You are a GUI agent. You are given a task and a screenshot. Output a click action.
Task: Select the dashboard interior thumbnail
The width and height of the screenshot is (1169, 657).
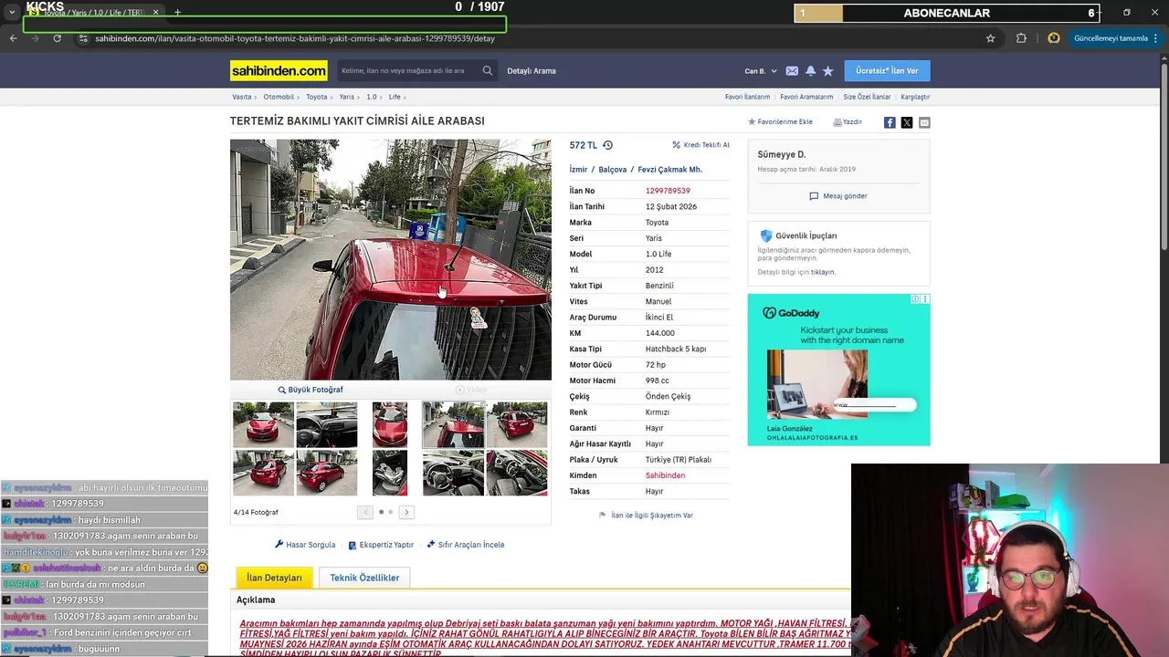coord(326,425)
